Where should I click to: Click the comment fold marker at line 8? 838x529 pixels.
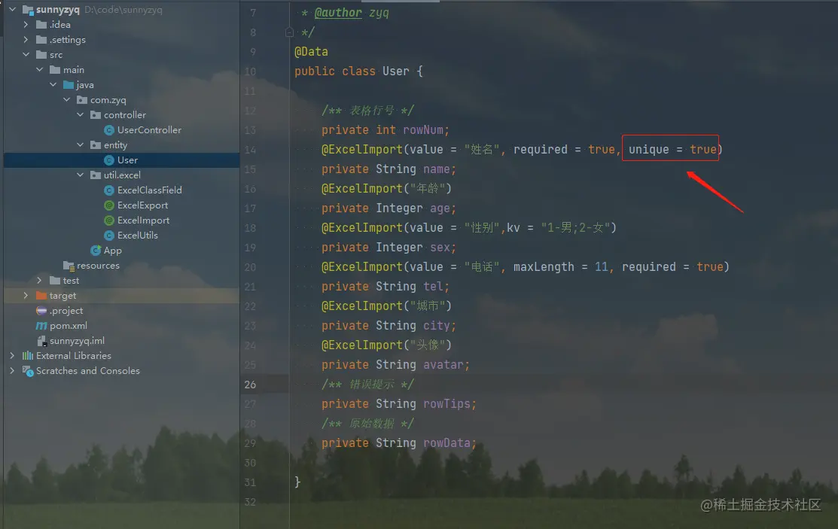click(290, 32)
